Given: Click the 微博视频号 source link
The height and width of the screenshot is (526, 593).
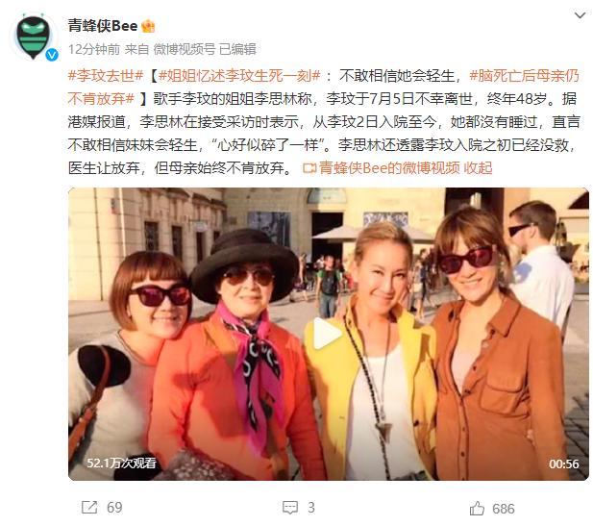Looking at the screenshot, I should (x=185, y=49).
